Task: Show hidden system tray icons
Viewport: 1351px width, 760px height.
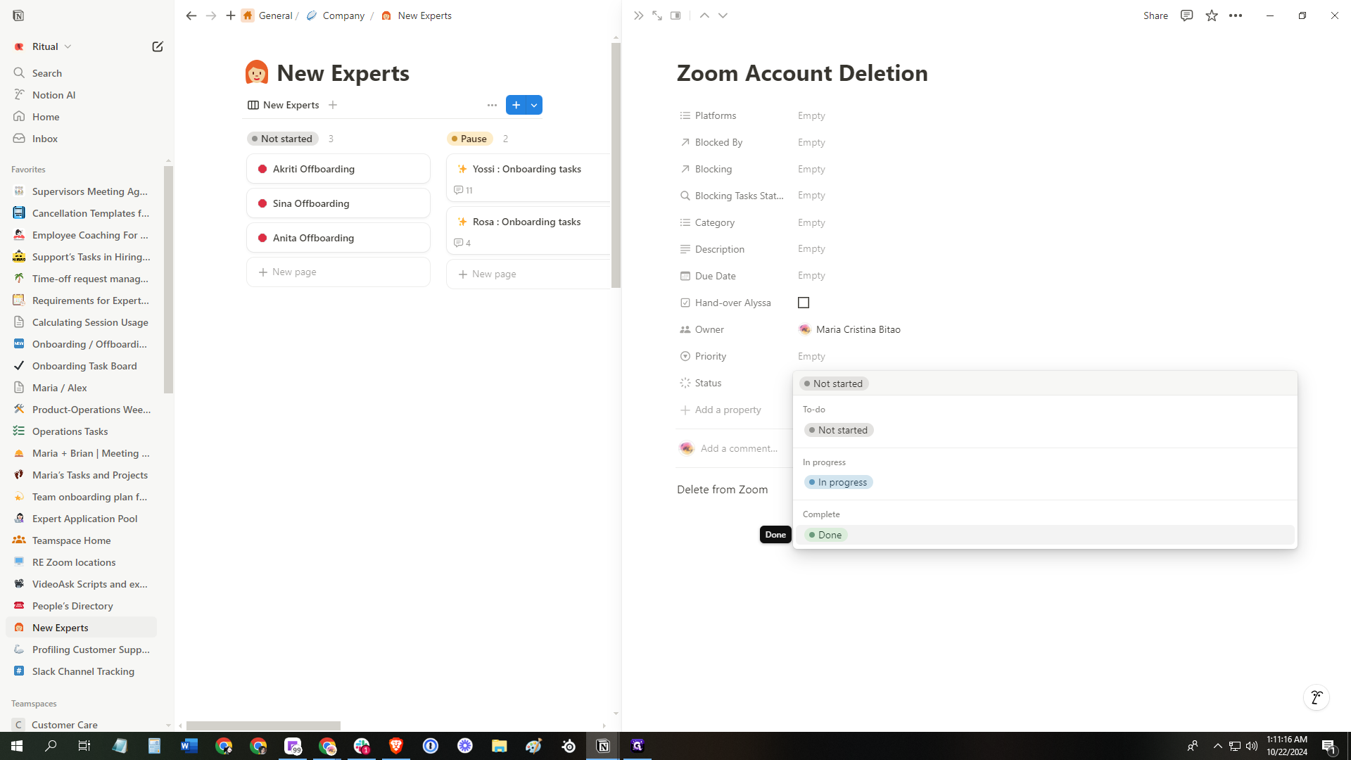Action: [x=1217, y=746]
